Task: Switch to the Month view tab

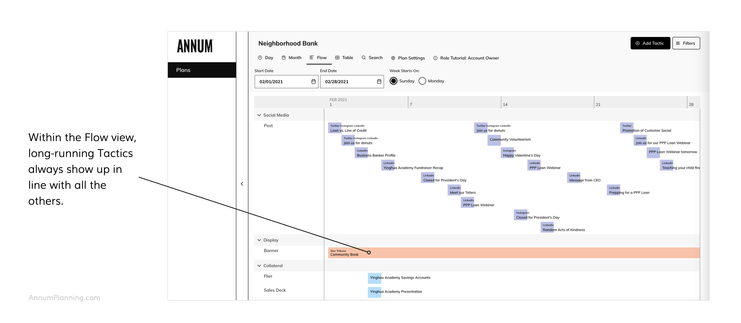Action: (292, 58)
